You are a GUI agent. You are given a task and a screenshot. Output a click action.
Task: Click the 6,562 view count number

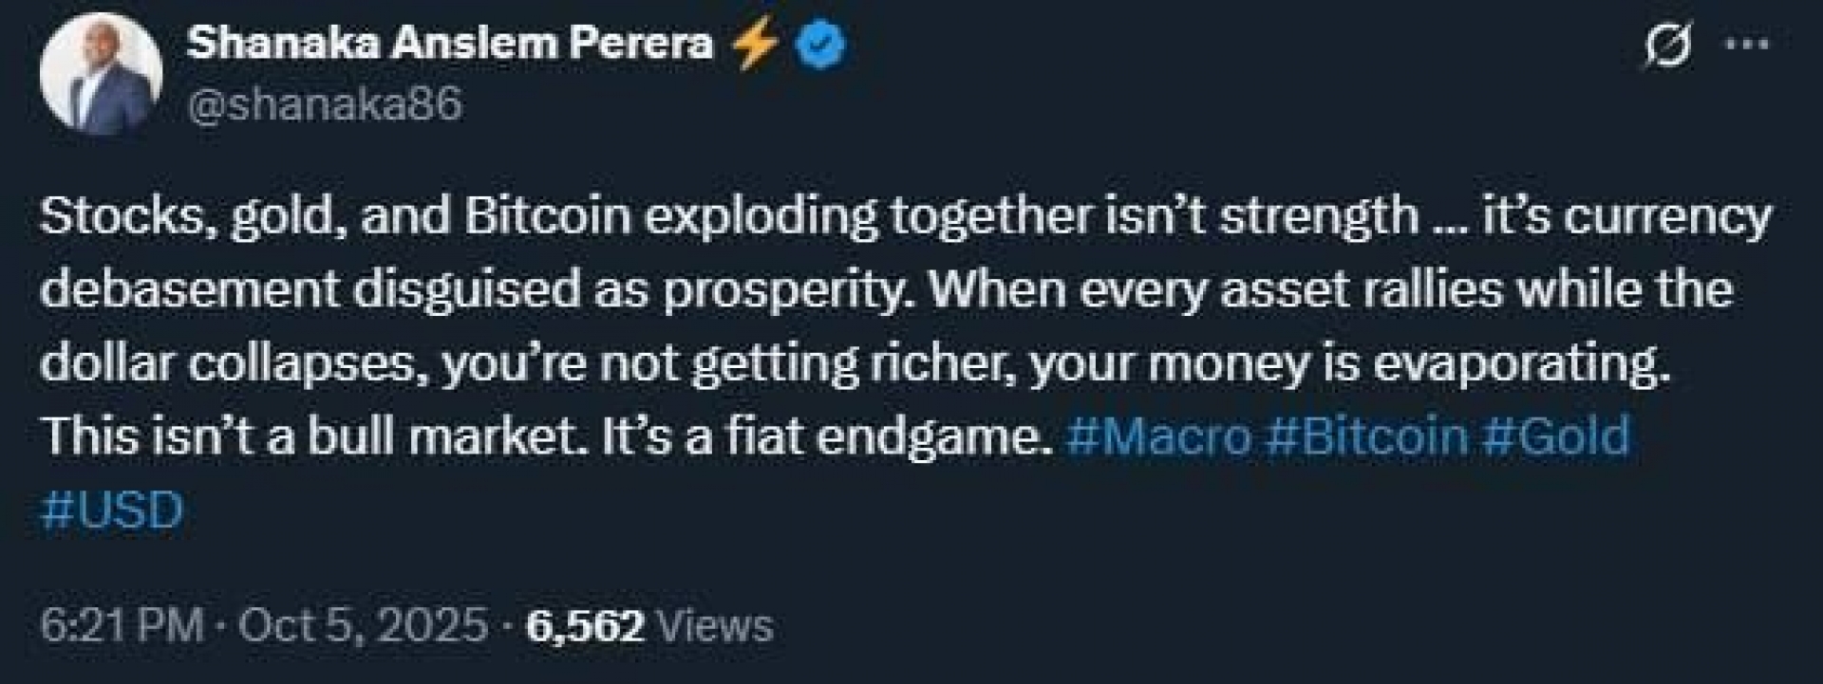click(x=585, y=626)
